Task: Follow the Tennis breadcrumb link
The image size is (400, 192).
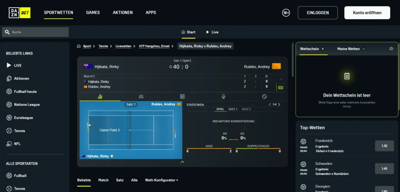Action: tap(103, 46)
